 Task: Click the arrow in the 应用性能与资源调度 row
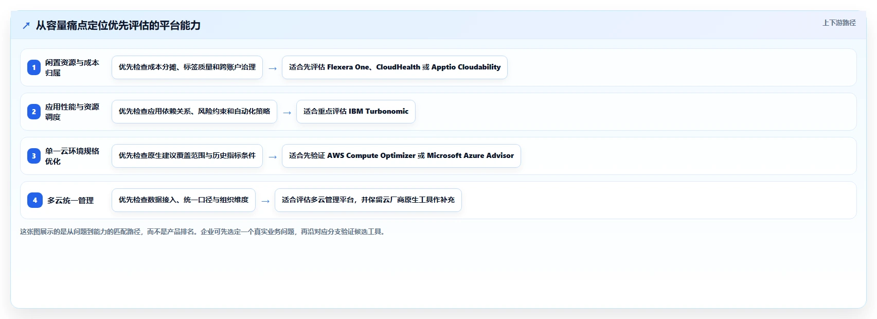click(287, 113)
